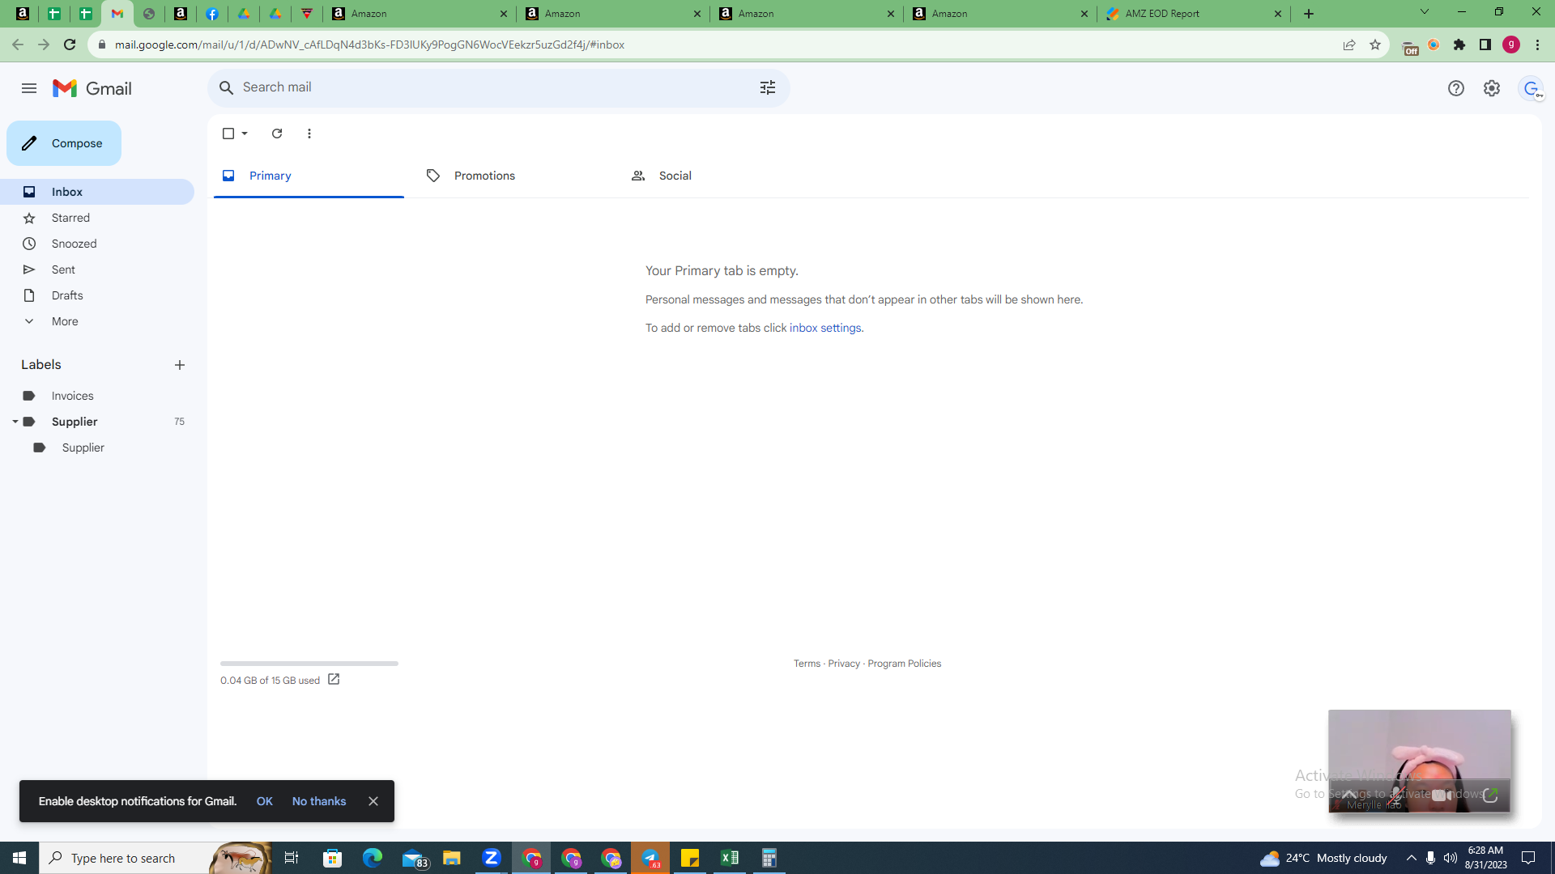The image size is (1555, 874).
Task: Open the Privacy link
Action: tap(844, 664)
